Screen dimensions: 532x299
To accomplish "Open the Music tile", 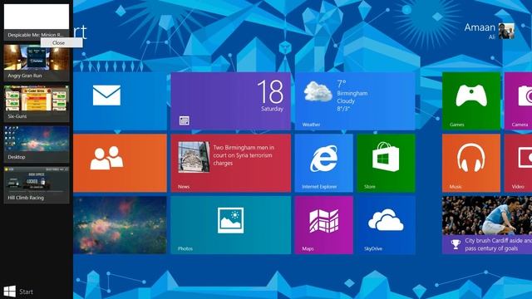I will [471, 163].
